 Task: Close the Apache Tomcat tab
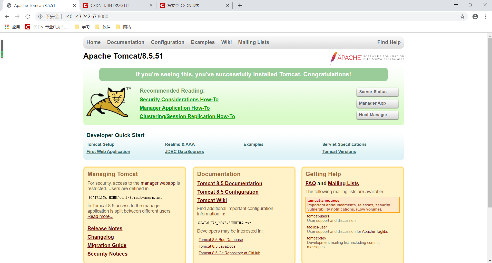click(74, 5)
